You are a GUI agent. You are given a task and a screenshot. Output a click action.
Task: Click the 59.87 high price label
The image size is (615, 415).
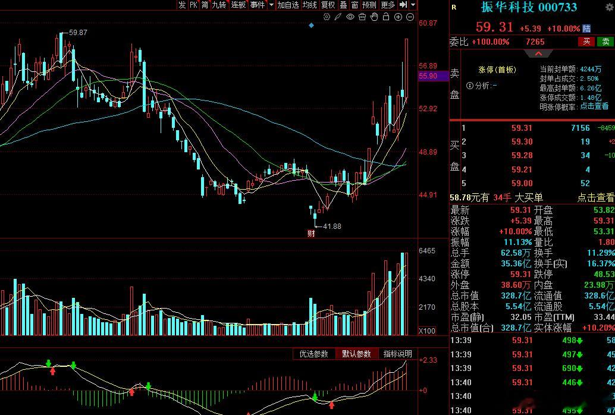(78, 33)
